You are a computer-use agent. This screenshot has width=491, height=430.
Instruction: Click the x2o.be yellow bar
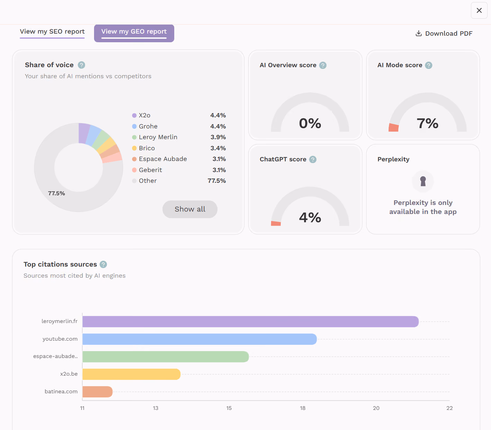pos(131,374)
